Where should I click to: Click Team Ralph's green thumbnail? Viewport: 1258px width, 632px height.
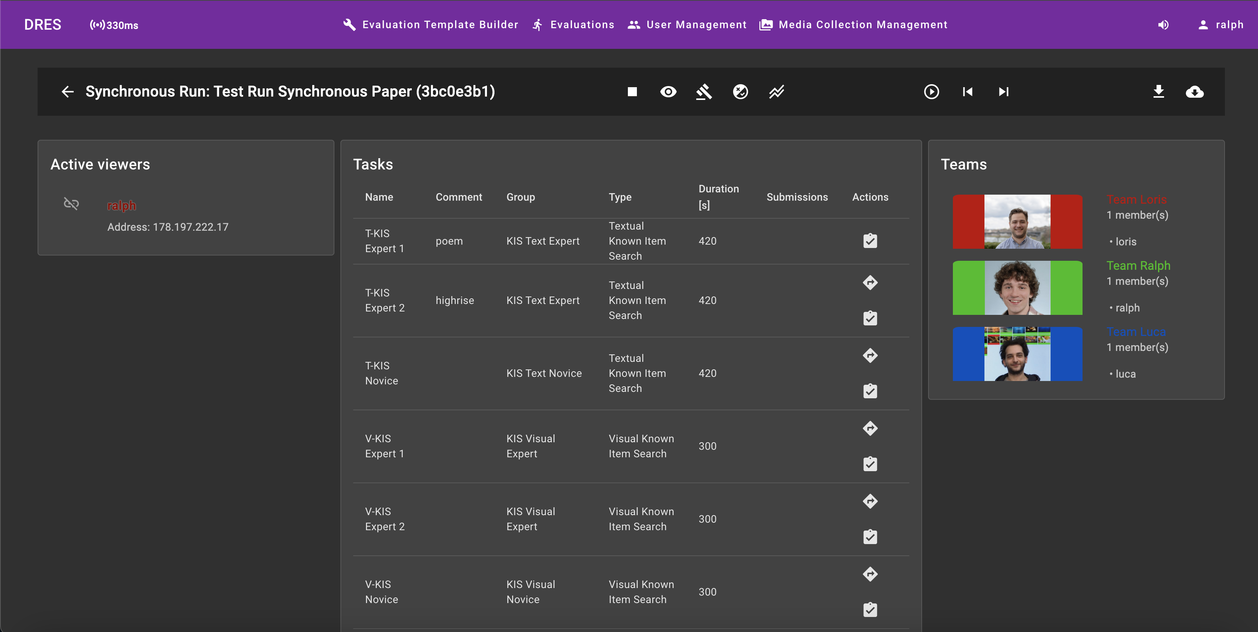coord(1017,288)
